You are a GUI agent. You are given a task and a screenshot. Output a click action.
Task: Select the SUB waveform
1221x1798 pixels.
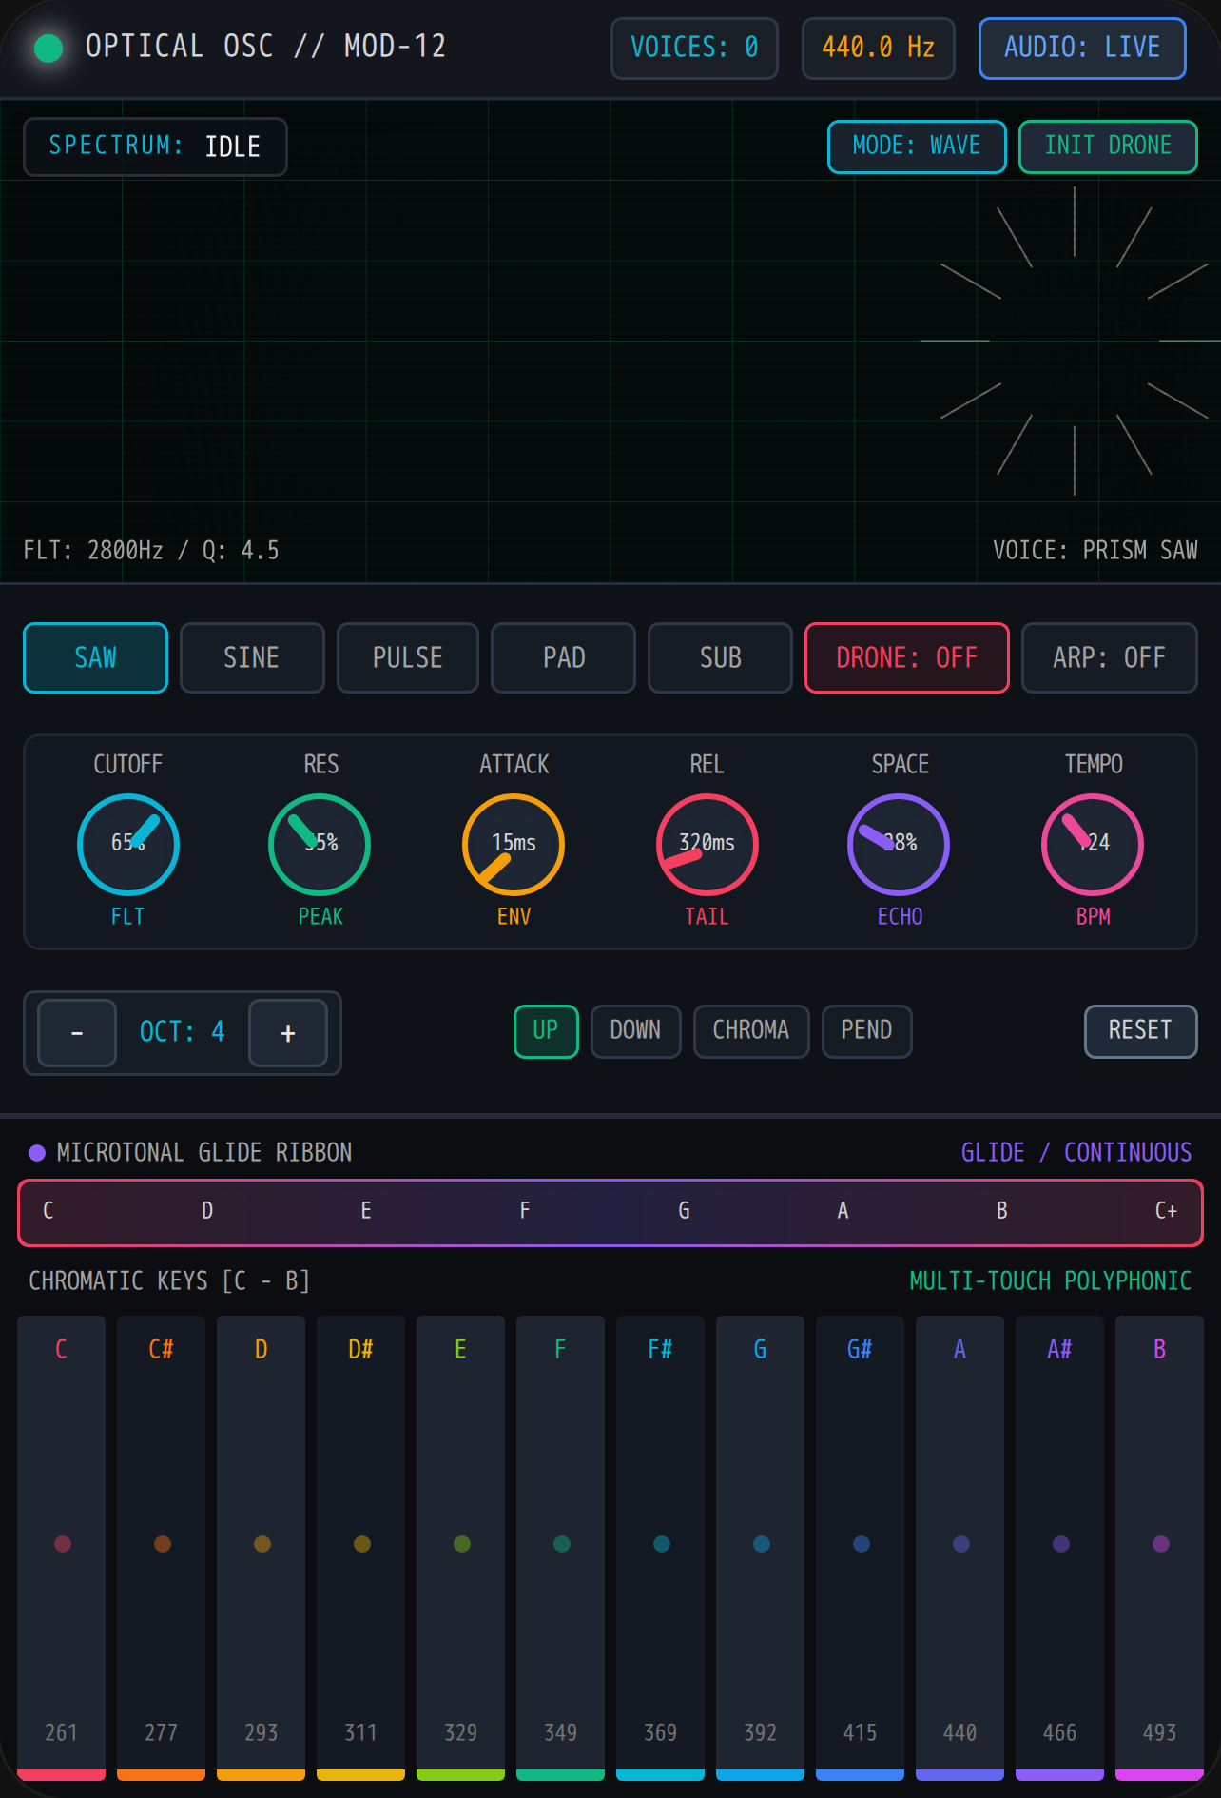[x=720, y=657]
